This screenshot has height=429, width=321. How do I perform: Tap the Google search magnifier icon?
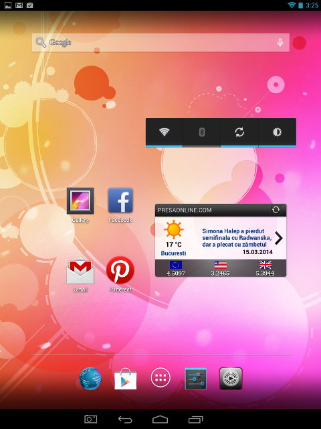[41, 42]
